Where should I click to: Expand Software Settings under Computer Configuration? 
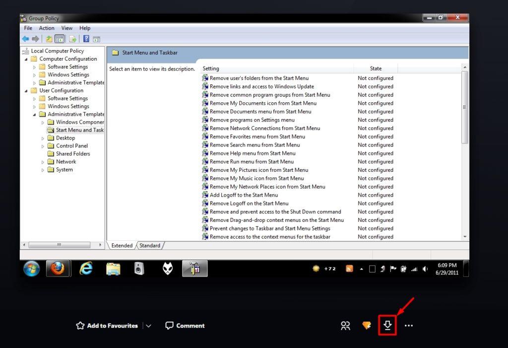[x=34, y=67]
